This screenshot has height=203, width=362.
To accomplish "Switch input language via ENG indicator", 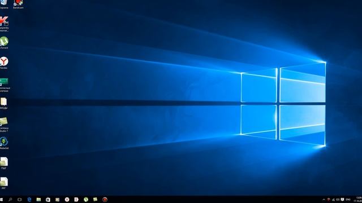I will (x=348, y=200).
